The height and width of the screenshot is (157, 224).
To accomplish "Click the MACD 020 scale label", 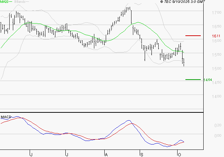I will click(218, 125).
